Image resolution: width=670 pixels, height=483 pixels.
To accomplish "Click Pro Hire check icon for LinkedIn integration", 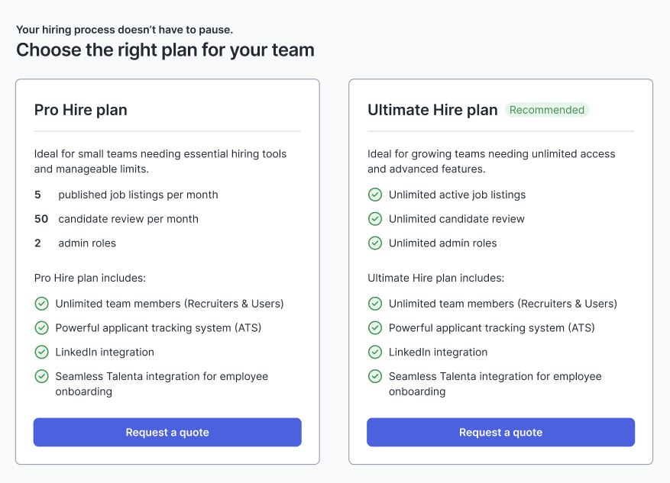I will coord(42,353).
